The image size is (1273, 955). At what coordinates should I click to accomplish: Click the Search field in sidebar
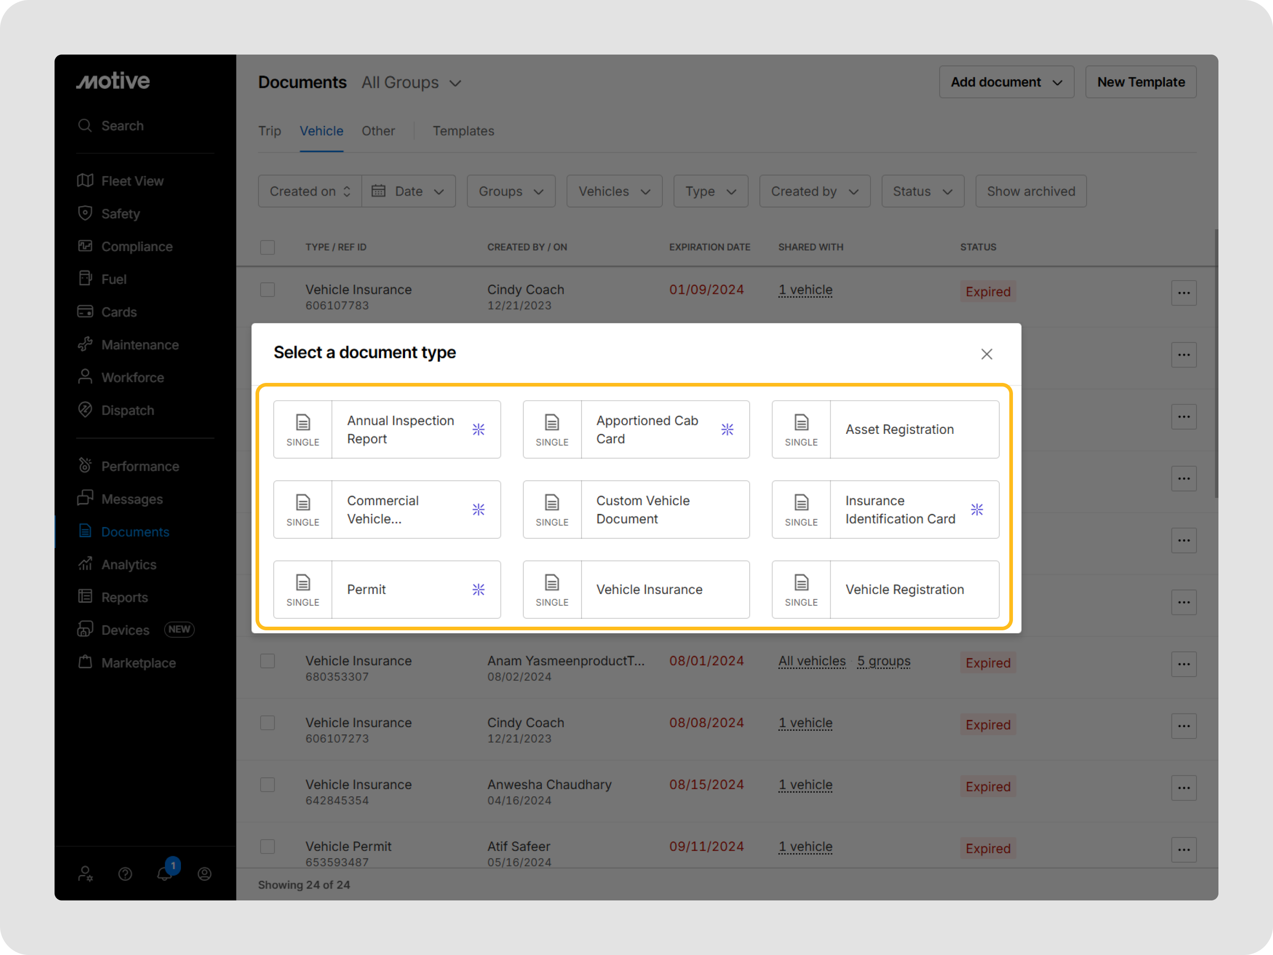[122, 126]
